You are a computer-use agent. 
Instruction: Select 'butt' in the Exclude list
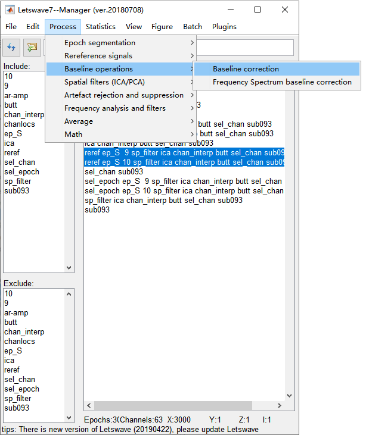click(11, 323)
